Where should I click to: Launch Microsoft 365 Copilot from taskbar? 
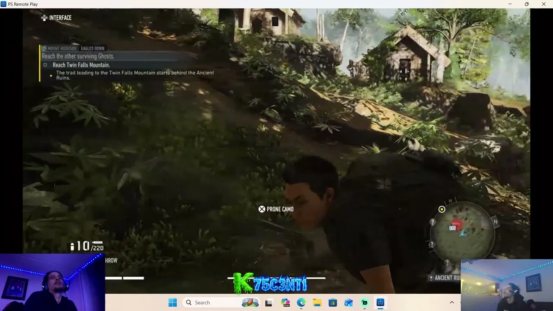click(285, 302)
